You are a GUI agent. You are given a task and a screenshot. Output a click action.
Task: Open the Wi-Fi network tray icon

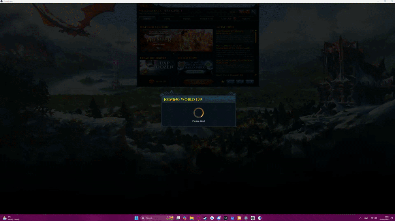click(x=372, y=218)
